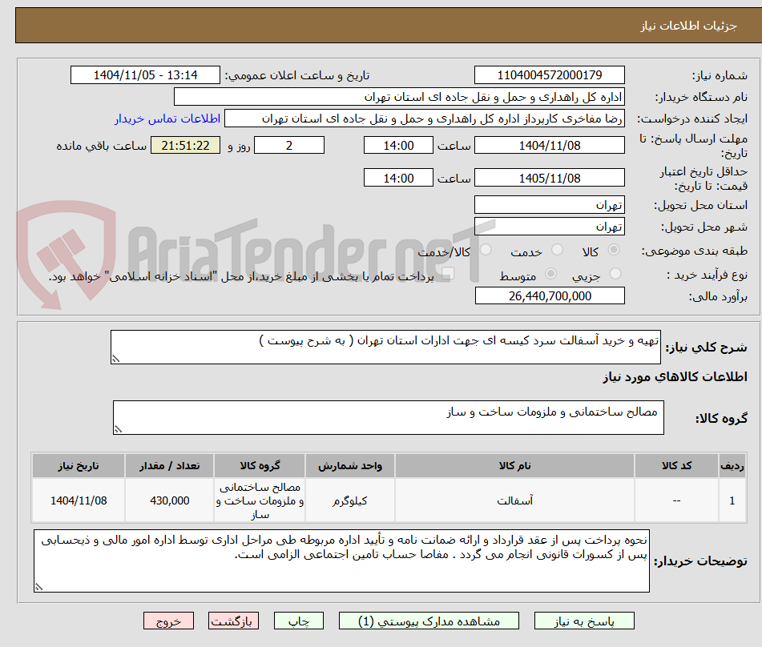Viewport: 762px width, 647px height.
Task: Click the مصالح ساختمانی group cell in table row
Action: pos(260,500)
